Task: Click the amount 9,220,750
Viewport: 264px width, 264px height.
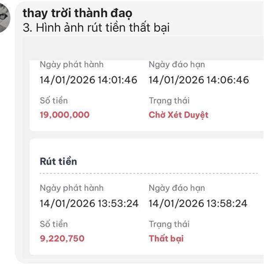Action: click(62, 239)
